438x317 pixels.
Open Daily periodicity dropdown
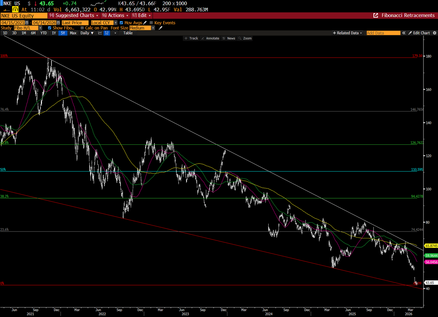87,33
